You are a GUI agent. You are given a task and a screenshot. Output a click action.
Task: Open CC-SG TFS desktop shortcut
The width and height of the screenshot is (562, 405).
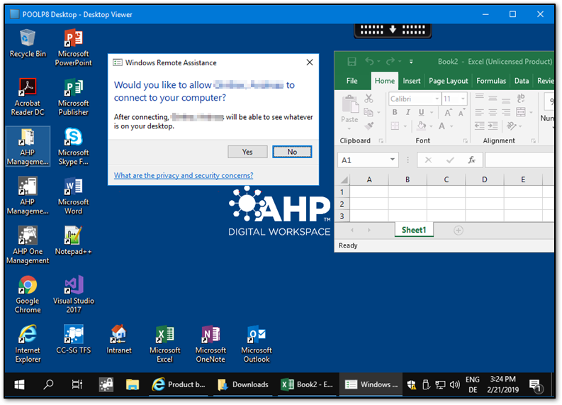point(74,340)
